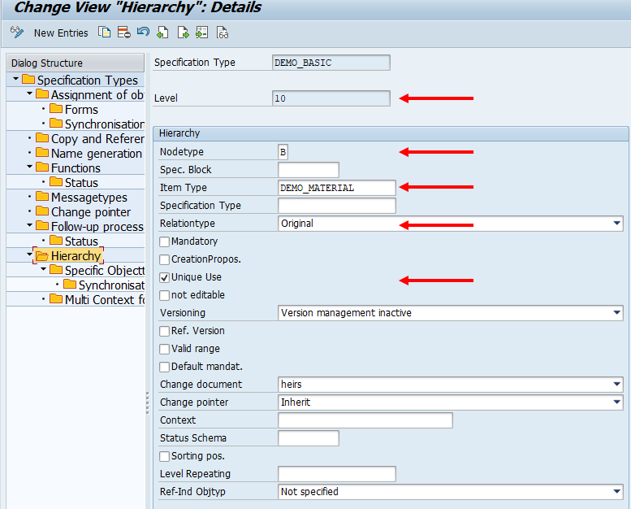The width and height of the screenshot is (631, 509).
Task: Click the Copy As toolbar icon
Action: coord(104,33)
